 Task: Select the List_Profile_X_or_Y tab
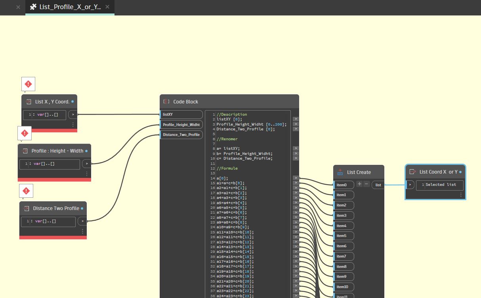coord(67,7)
